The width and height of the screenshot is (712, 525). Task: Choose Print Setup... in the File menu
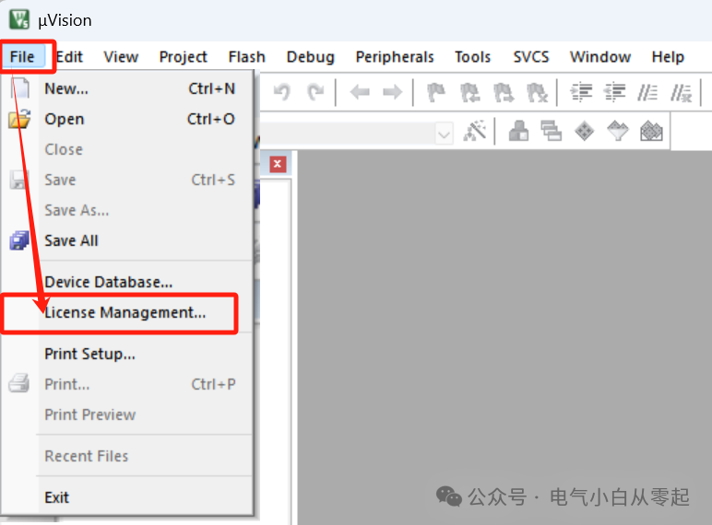(90, 354)
